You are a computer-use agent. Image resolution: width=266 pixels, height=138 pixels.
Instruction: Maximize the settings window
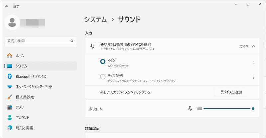tap(248, 4)
